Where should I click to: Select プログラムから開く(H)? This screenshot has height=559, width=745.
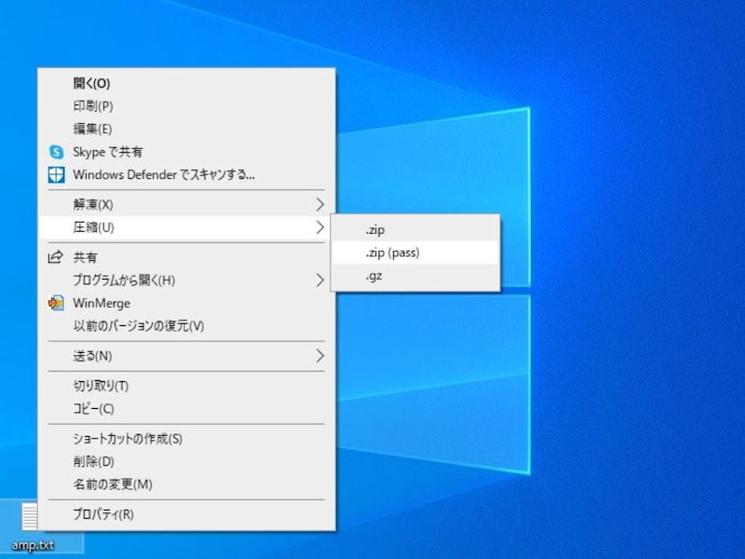pos(186,280)
